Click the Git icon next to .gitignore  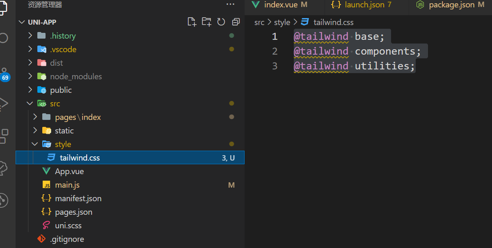[x=41, y=239]
